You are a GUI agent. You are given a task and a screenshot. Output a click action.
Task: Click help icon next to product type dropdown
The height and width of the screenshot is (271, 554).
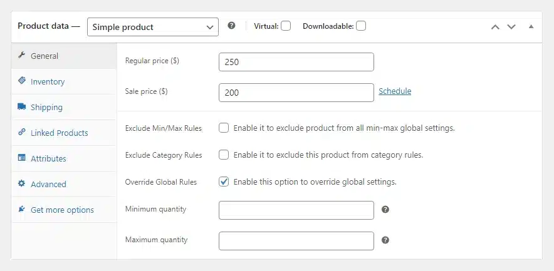(231, 26)
